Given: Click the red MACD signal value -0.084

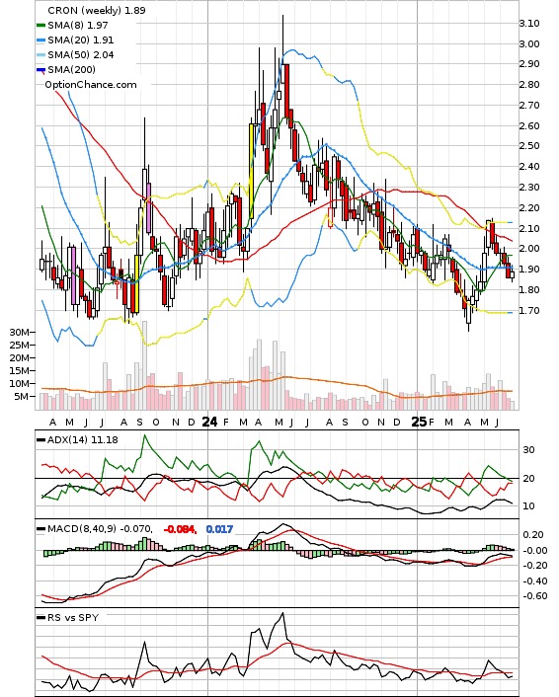Looking at the screenshot, I should click(x=180, y=529).
